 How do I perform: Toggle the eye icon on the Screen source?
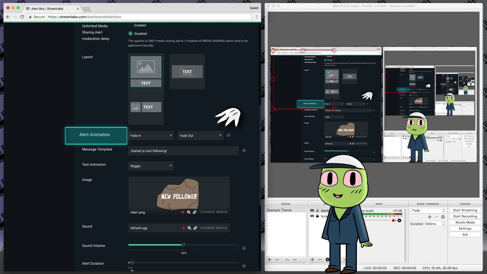(312, 216)
